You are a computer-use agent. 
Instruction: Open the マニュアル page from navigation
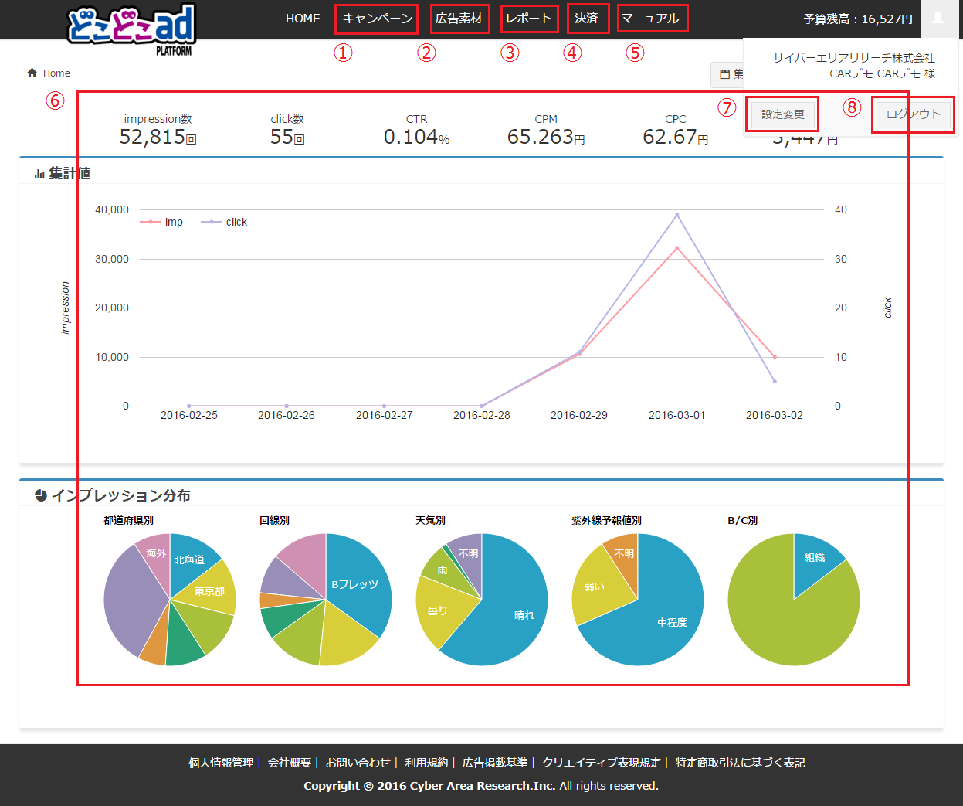[651, 19]
